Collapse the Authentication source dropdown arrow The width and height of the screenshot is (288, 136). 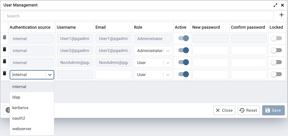[x=50, y=75]
